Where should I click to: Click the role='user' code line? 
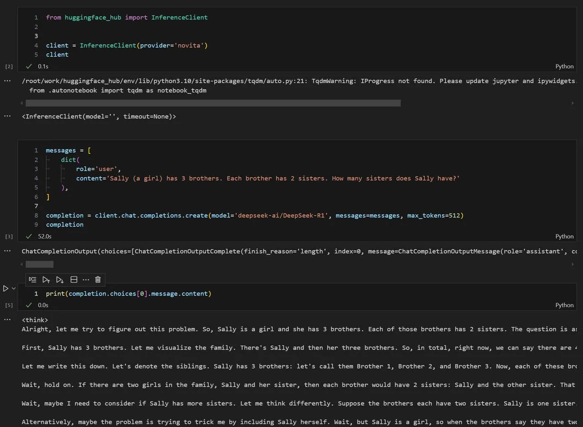pyautogui.click(x=98, y=169)
